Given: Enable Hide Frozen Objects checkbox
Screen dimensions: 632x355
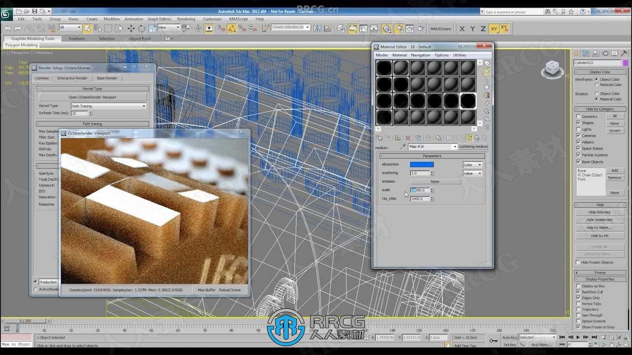Looking at the screenshot, I should pyautogui.click(x=578, y=262).
